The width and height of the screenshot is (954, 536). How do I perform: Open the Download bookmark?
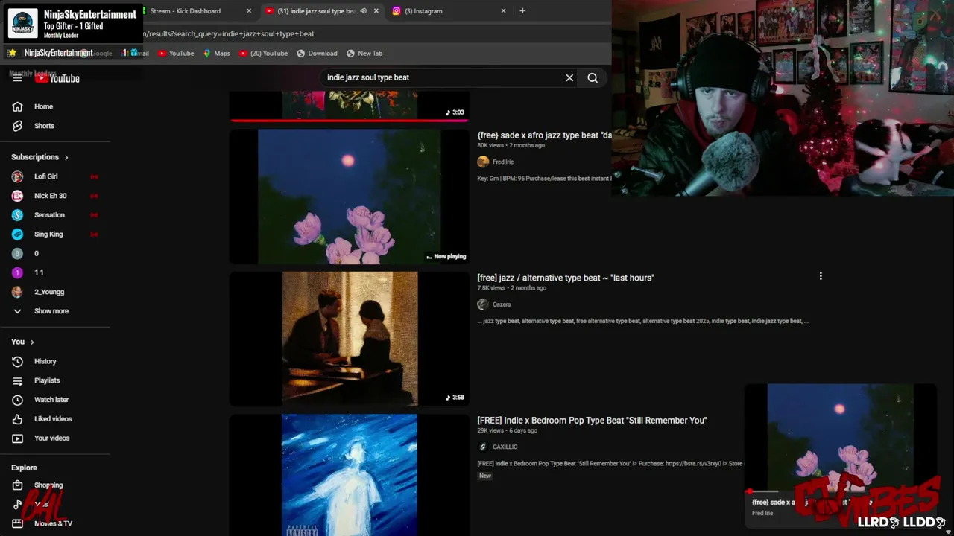pyautogui.click(x=317, y=54)
